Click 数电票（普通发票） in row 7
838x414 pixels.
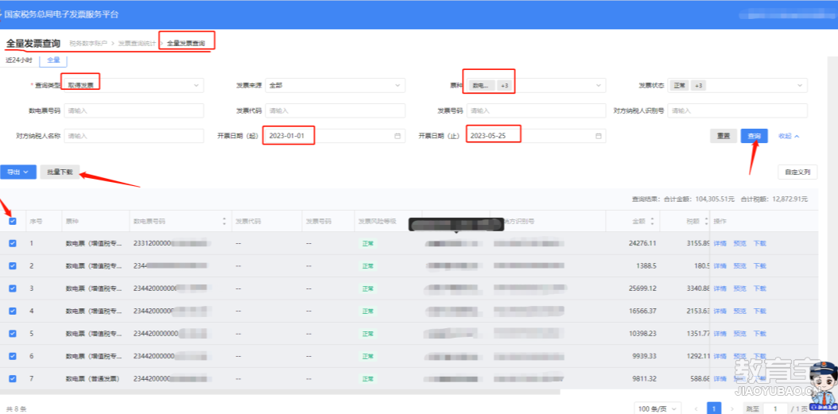pyautogui.click(x=92, y=378)
